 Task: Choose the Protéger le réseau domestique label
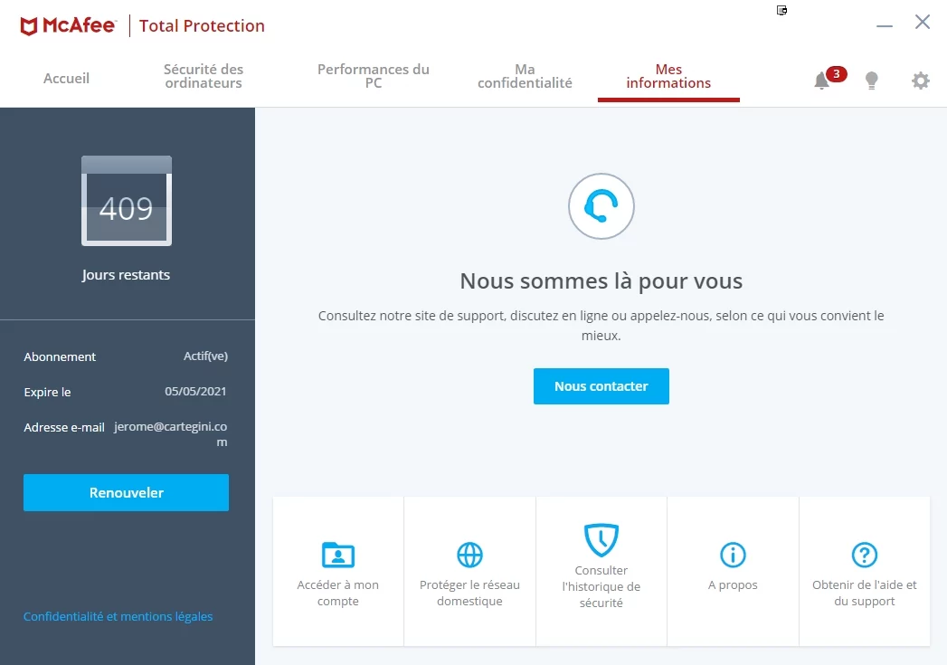[469, 594]
